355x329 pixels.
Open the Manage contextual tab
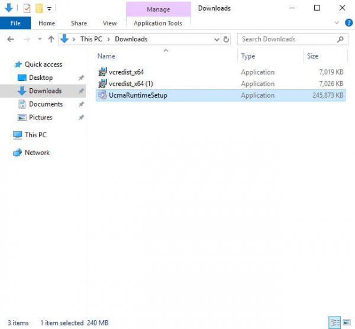point(158,9)
